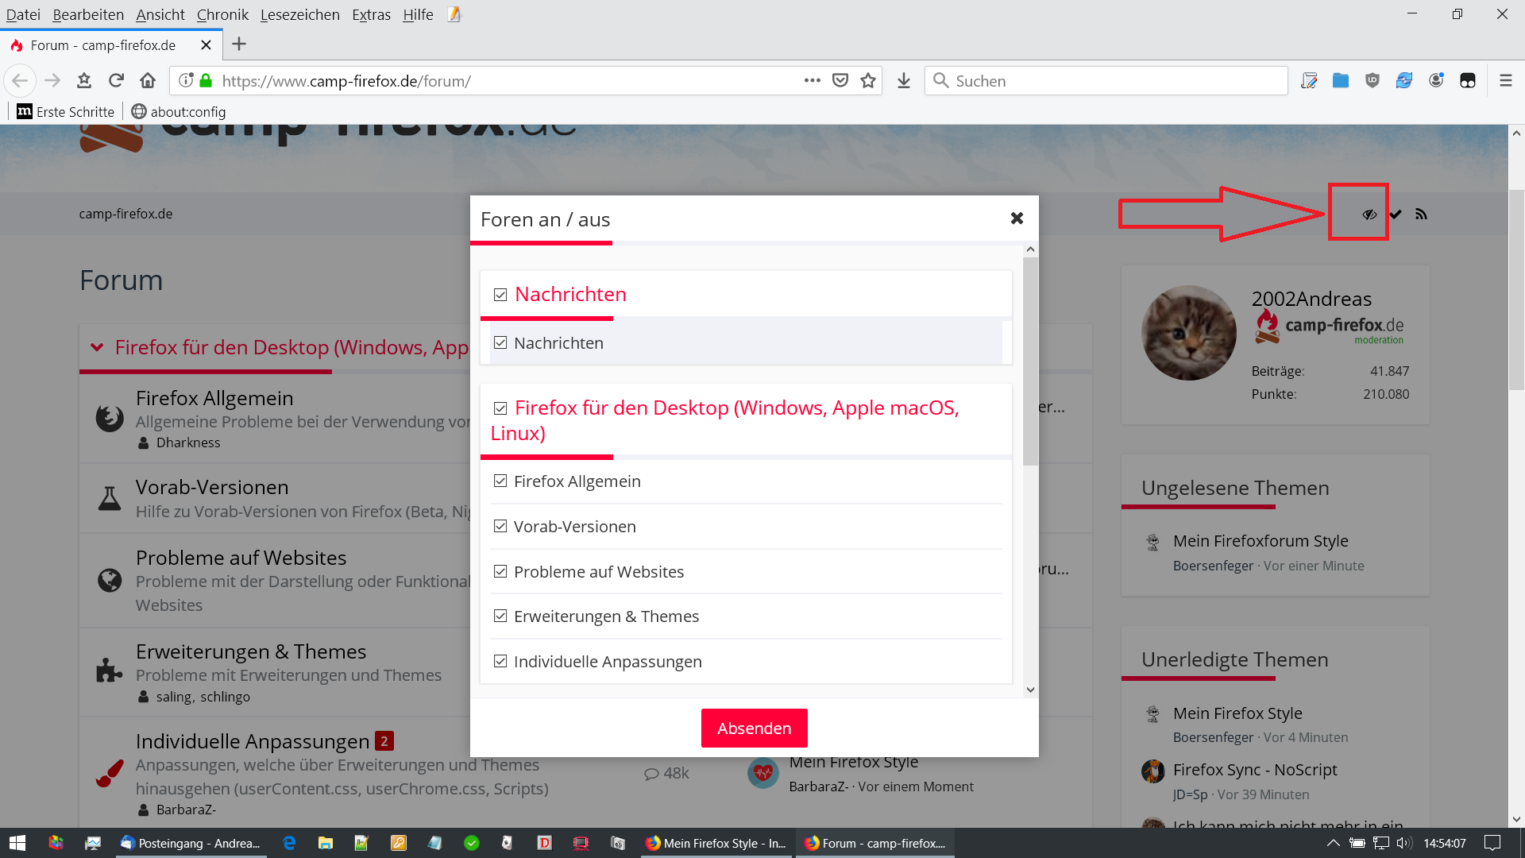Image resolution: width=1525 pixels, height=858 pixels.
Task: Uncheck the Vorab-Versionen checkbox
Action: 500,526
